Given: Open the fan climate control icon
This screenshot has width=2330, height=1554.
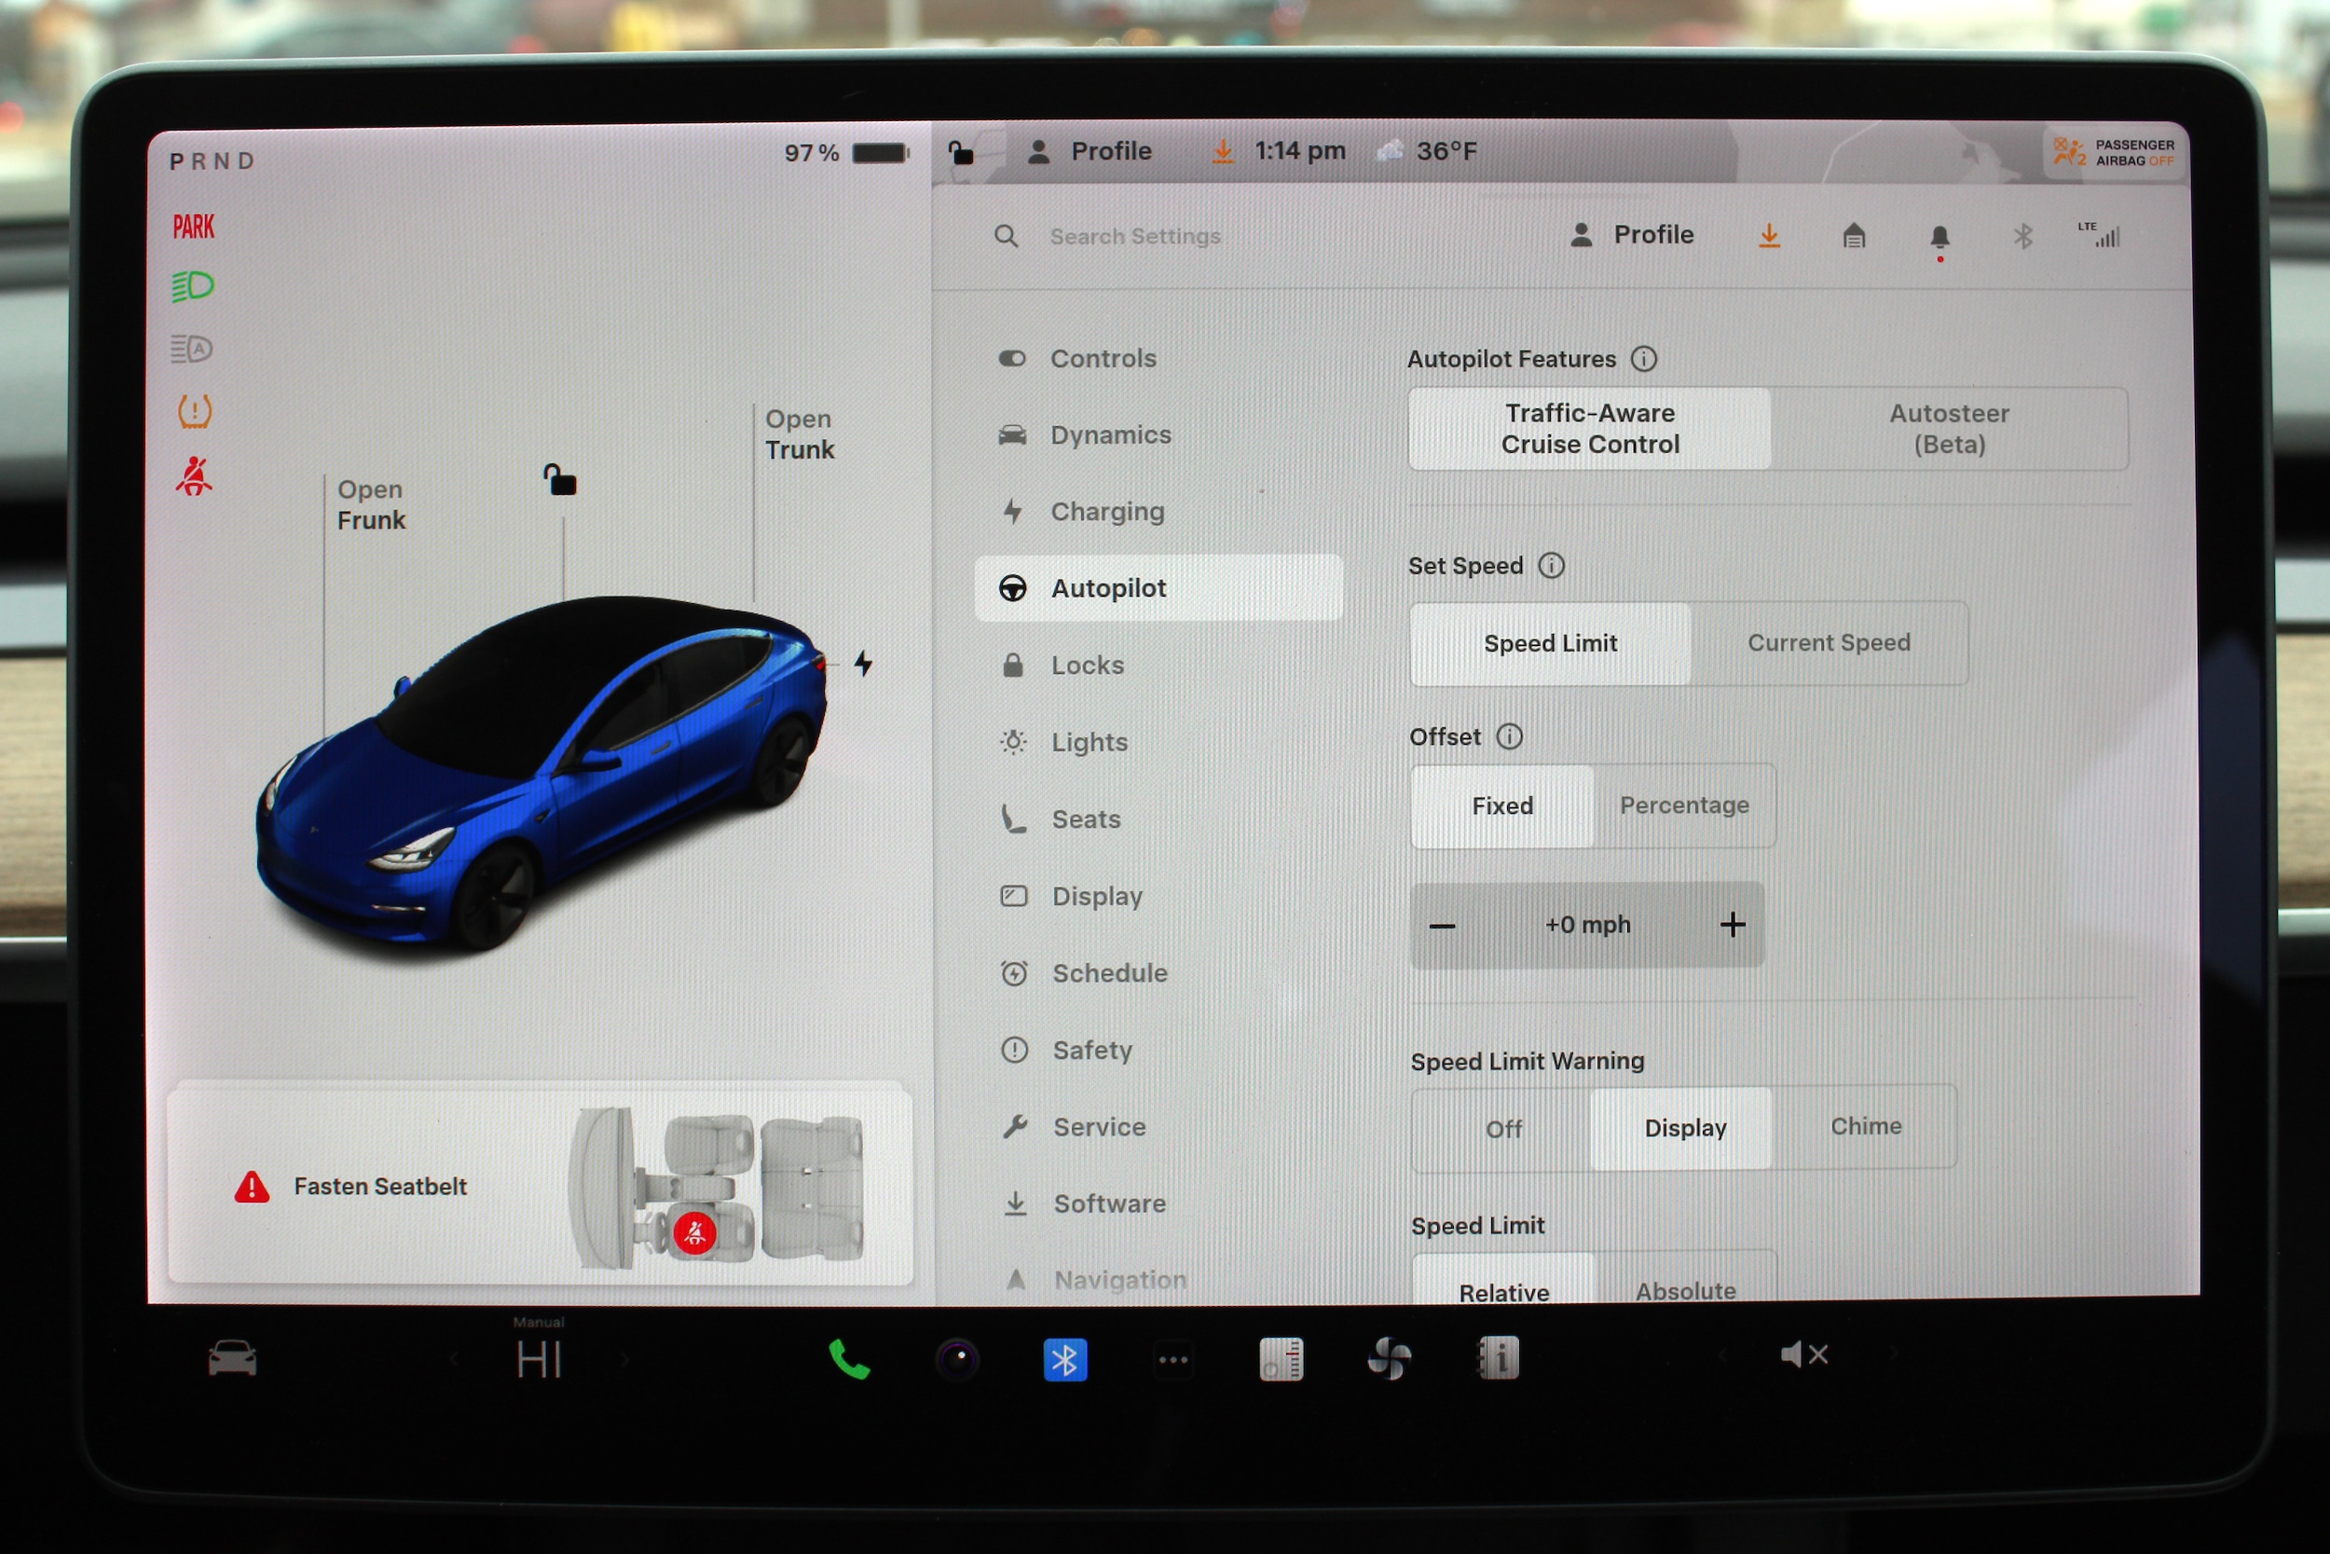Looking at the screenshot, I should 1389,1359.
